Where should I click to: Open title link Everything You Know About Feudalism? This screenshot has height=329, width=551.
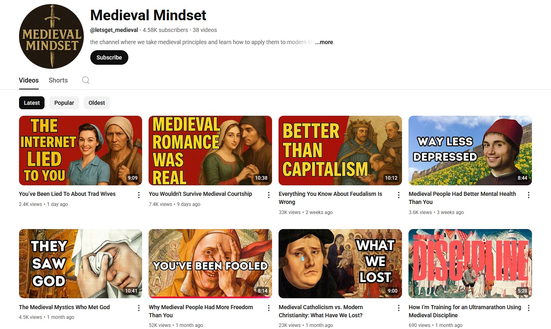[x=330, y=198]
